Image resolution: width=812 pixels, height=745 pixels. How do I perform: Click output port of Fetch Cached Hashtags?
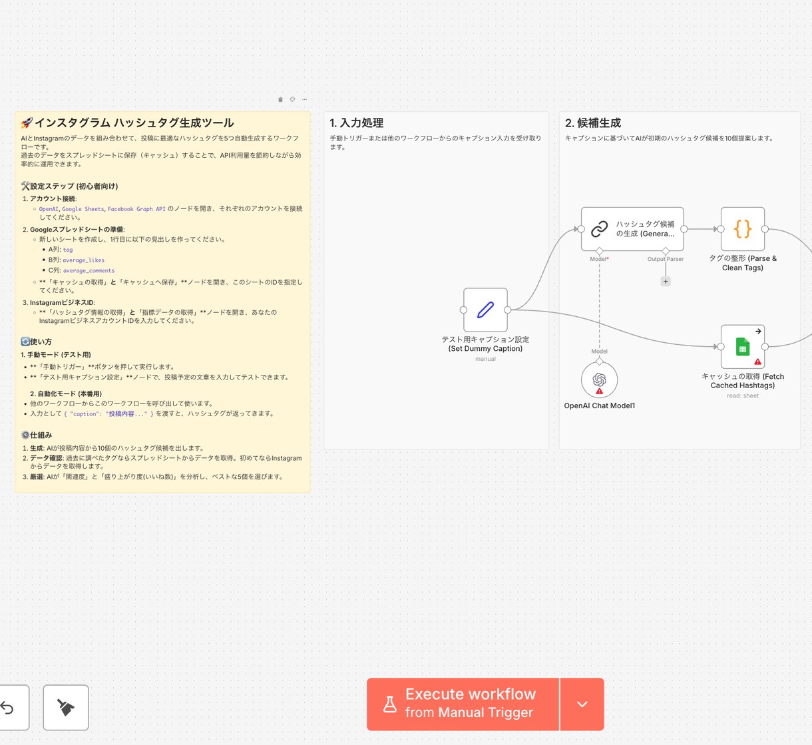coord(765,347)
